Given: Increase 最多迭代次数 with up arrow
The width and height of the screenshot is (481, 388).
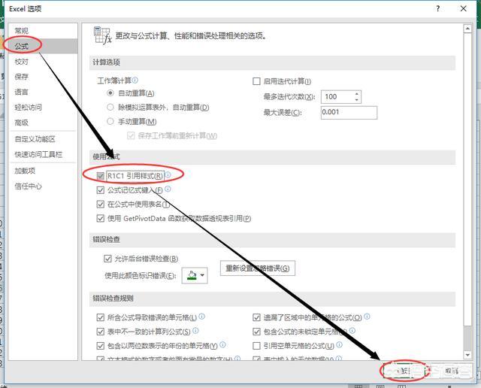Looking at the screenshot, I should tap(356, 94).
